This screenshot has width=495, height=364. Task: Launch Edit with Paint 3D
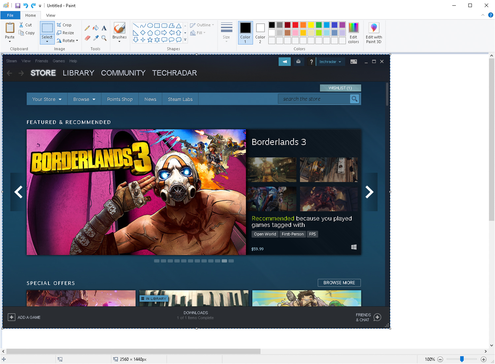pyautogui.click(x=374, y=33)
